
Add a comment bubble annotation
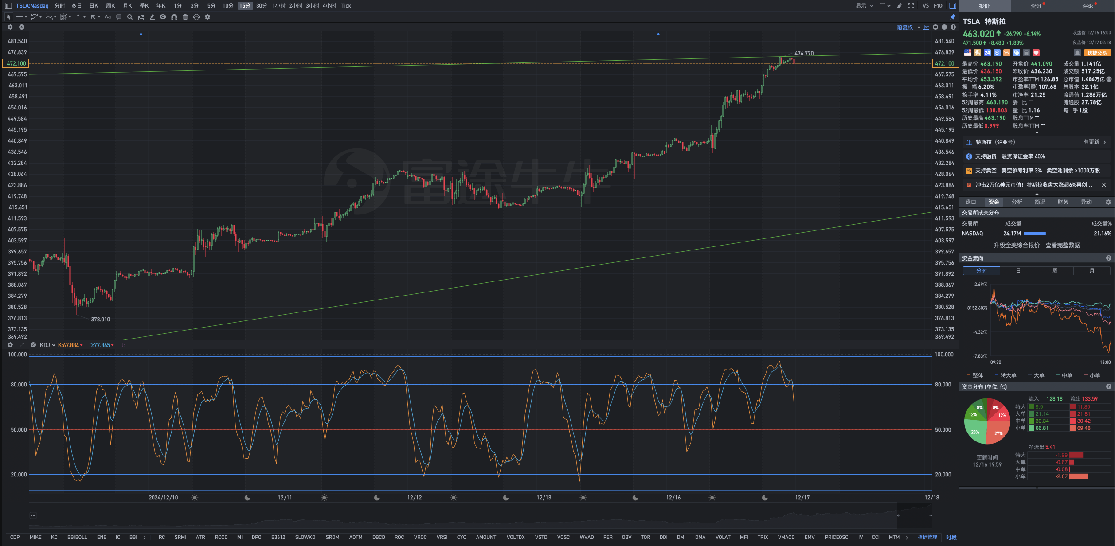pyautogui.click(x=119, y=17)
